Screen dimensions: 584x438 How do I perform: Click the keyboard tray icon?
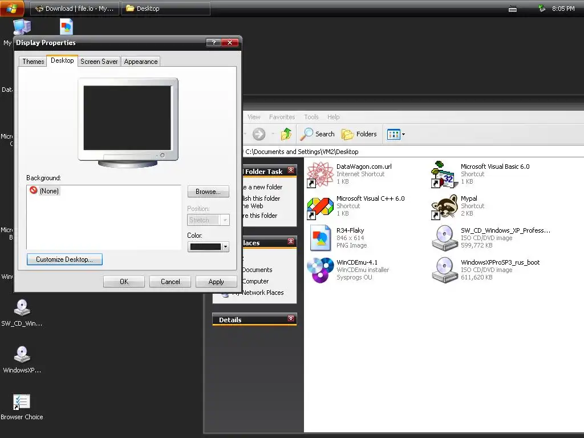[513, 9]
